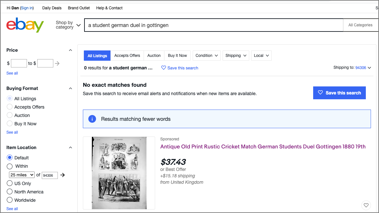
Task: Collapse the Item Location section
Action: (x=70, y=147)
